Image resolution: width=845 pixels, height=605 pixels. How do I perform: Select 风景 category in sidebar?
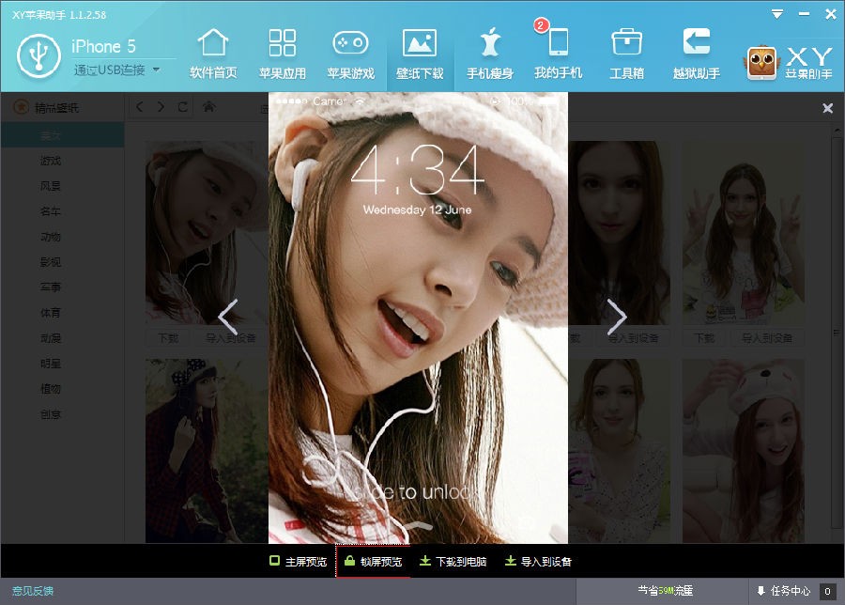coord(51,186)
